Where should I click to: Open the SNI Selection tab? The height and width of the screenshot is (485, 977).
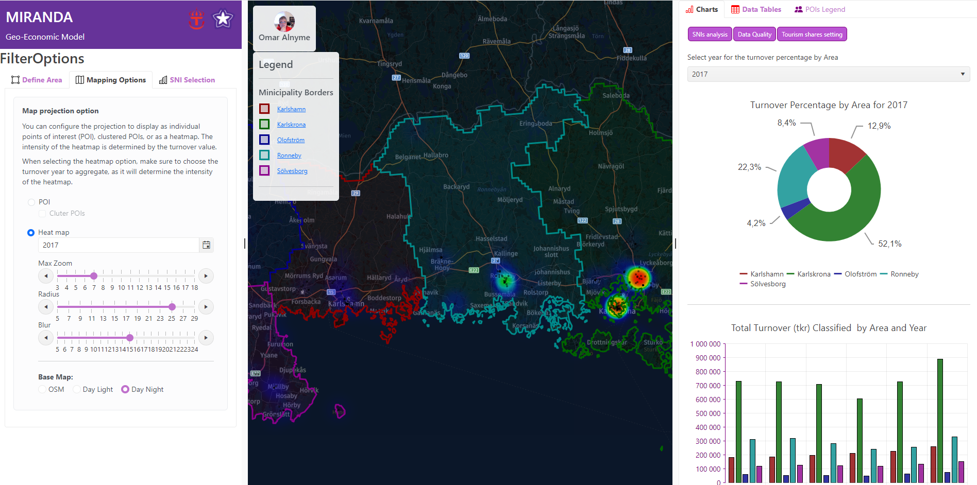pos(187,80)
